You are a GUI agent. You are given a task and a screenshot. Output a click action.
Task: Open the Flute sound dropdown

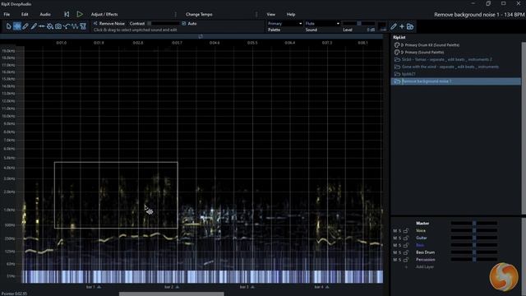[x=322, y=24]
